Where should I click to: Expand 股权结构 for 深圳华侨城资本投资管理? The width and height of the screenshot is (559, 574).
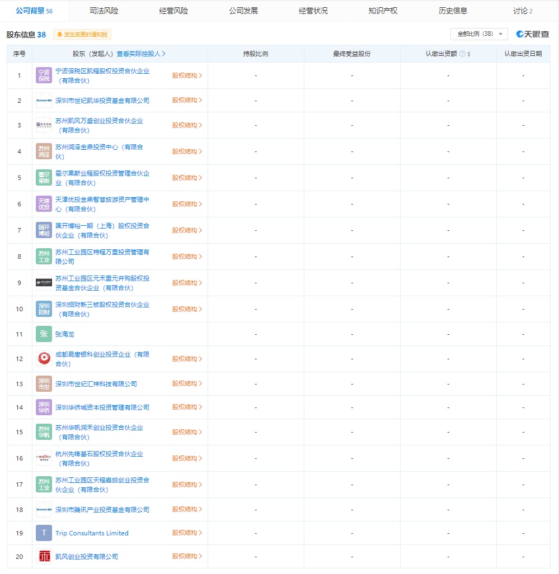[187, 407]
